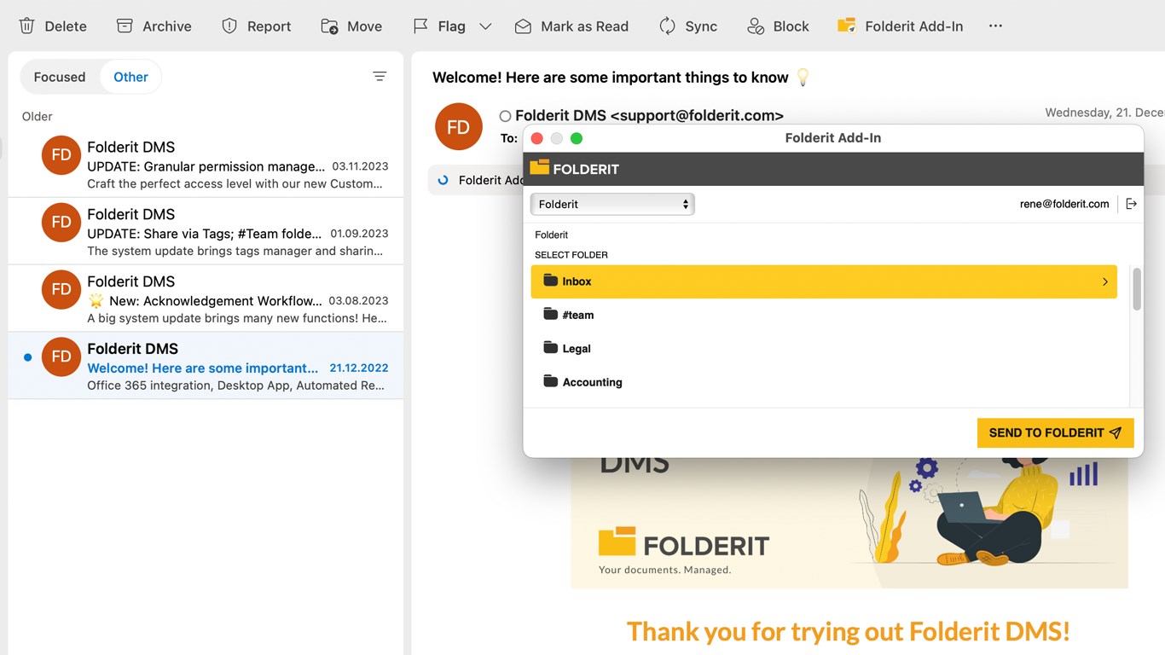Open the message list filter icon
1165x655 pixels.
click(x=380, y=77)
